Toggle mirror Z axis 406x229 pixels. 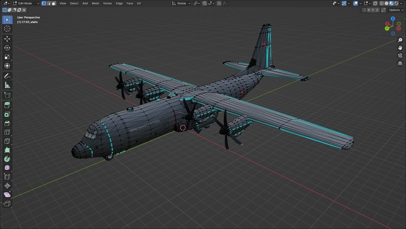(x=377, y=10)
